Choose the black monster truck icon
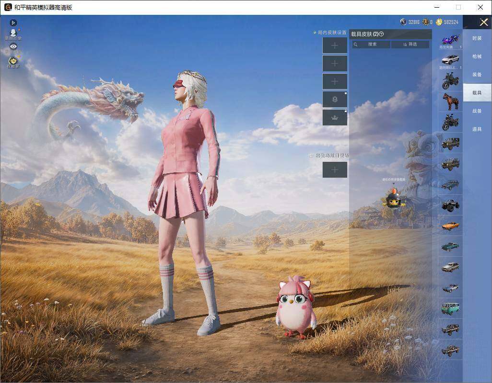Viewport: 492px width, 383px height. coord(450,205)
